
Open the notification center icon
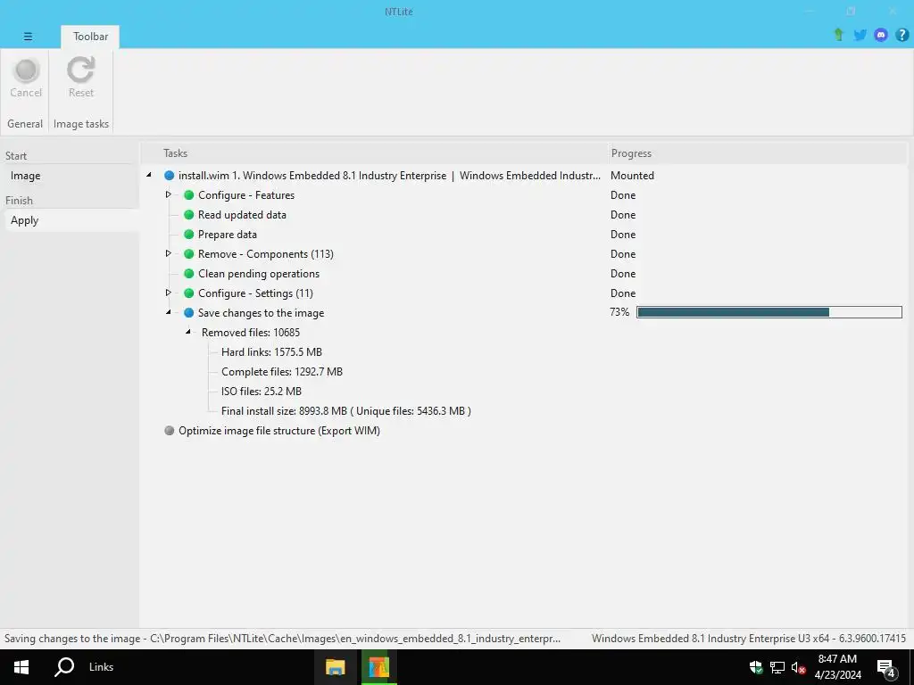coord(886,668)
